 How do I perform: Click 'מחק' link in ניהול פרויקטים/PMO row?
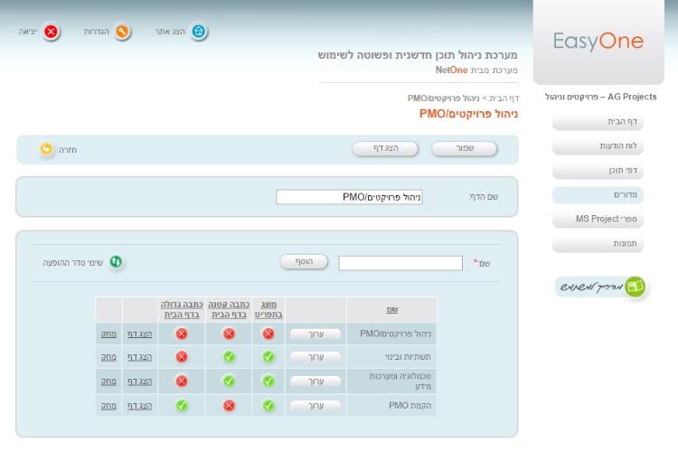click(x=108, y=334)
